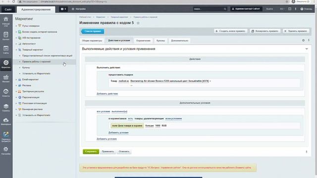317x178 pixels.
Task: Click the search magnifier icon in top bar
Action: coord(225,9)
